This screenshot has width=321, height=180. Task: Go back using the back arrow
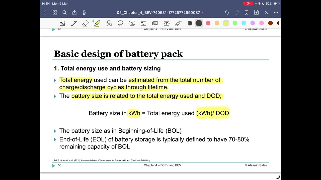tap(45, 12)
